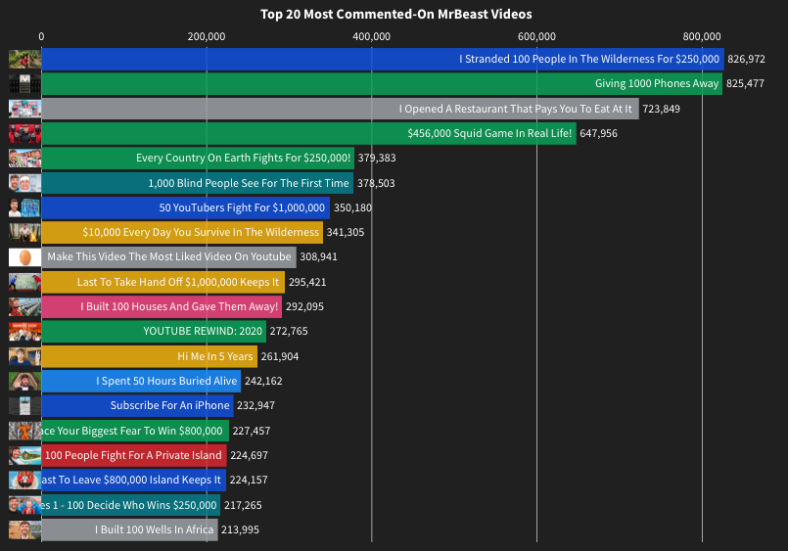Select the red Private Island bar

pos(134,455)
